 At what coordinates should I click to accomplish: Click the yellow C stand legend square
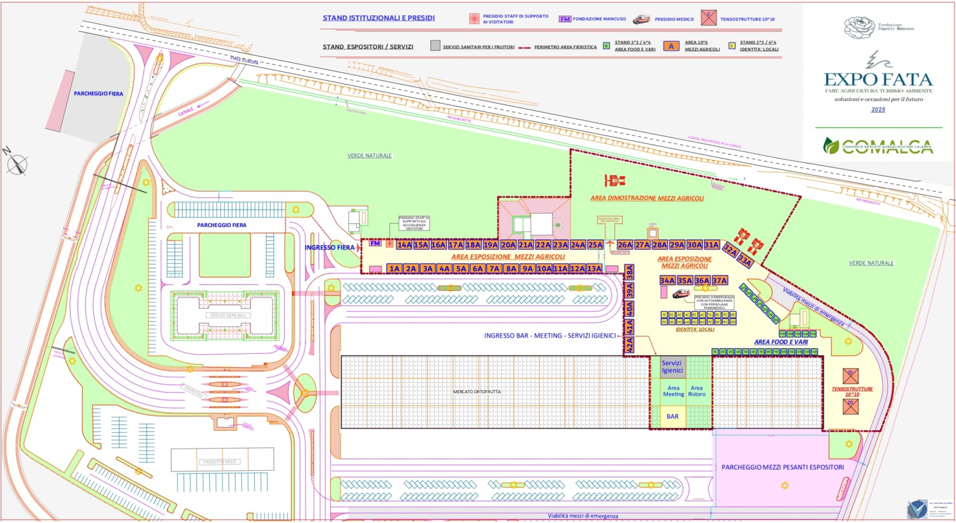(732, 46)
